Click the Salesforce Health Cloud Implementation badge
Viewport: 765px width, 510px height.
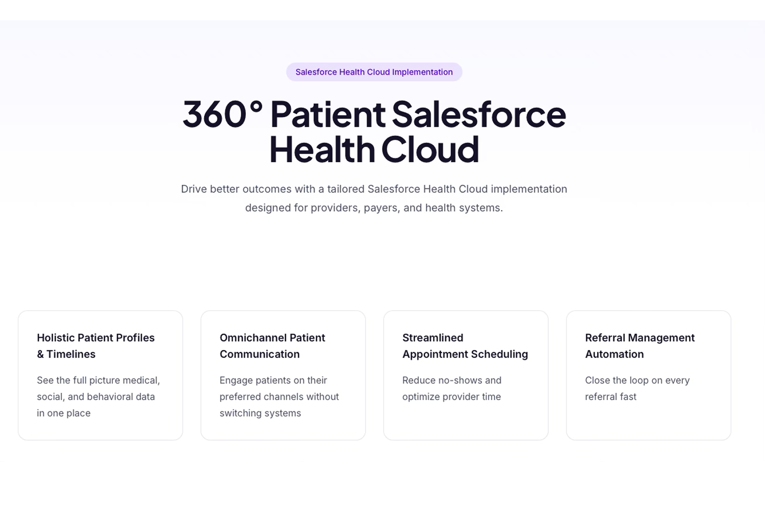click(374, 72)
